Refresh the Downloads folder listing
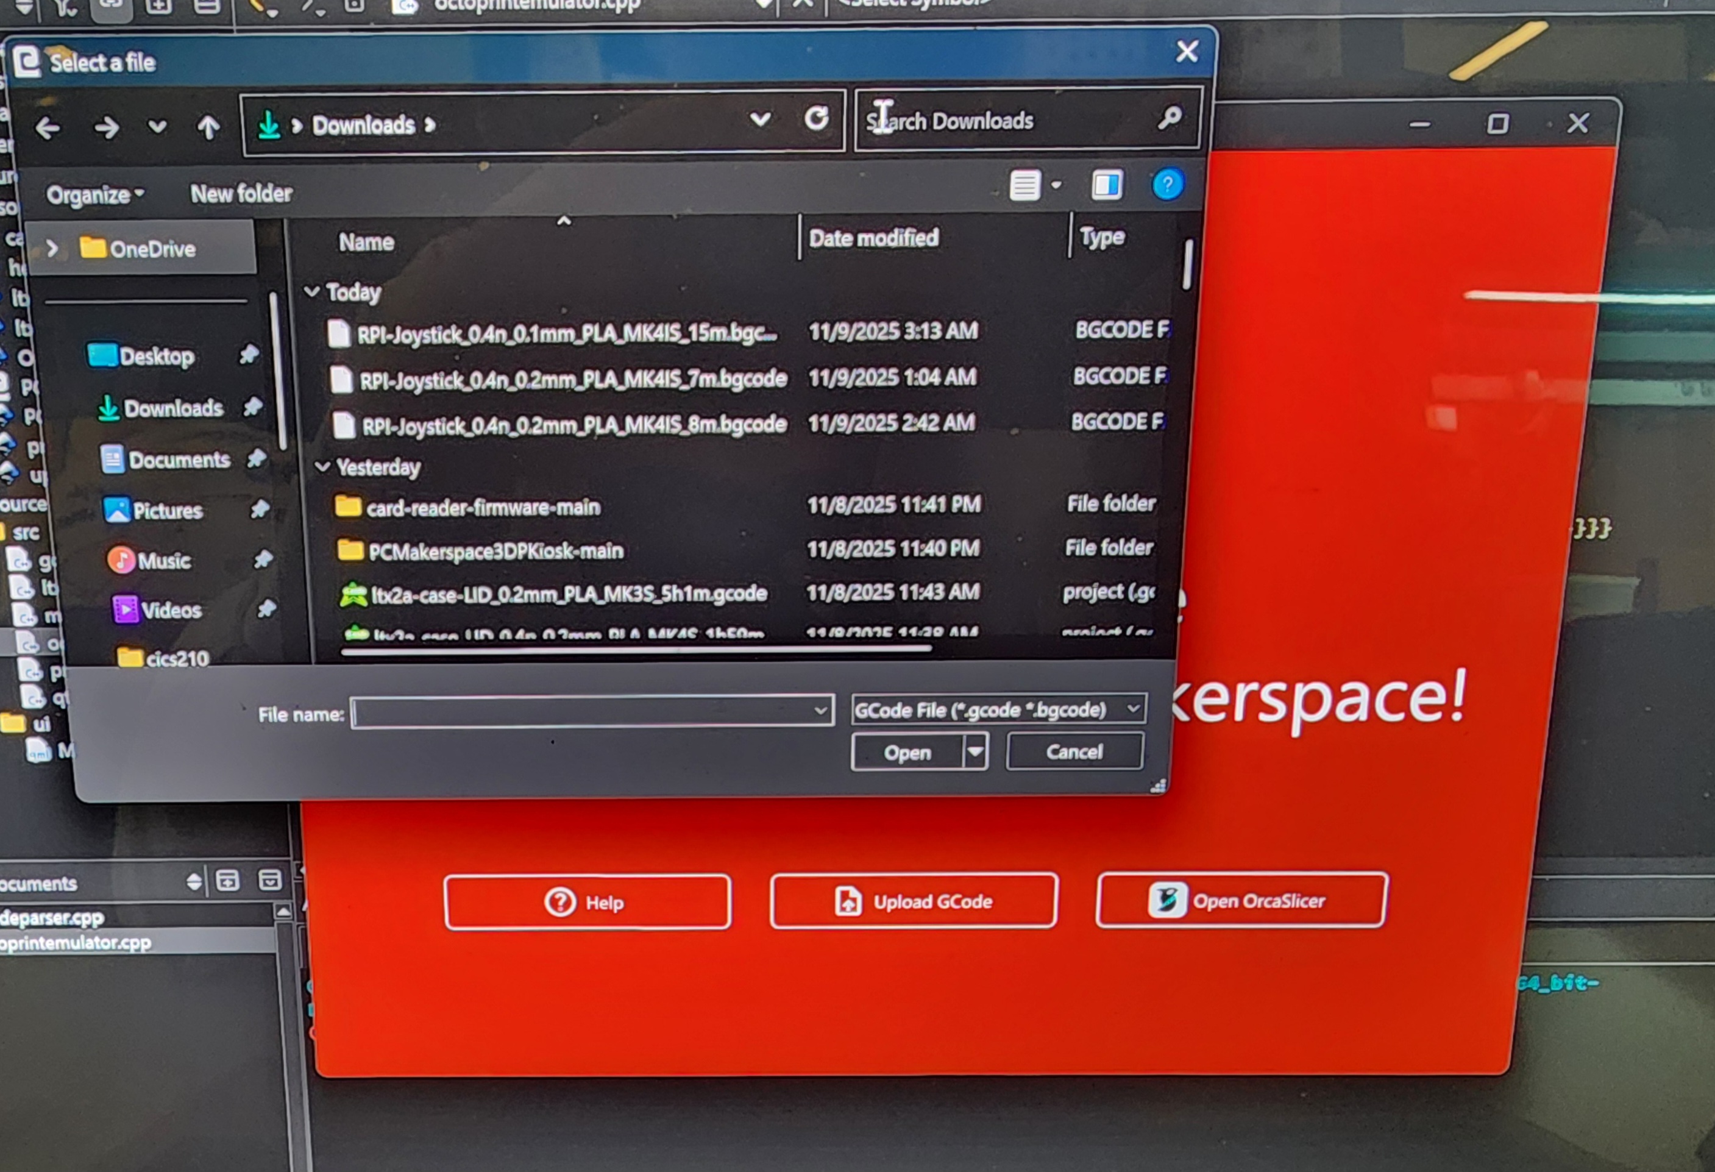 [x=816, y=119]
